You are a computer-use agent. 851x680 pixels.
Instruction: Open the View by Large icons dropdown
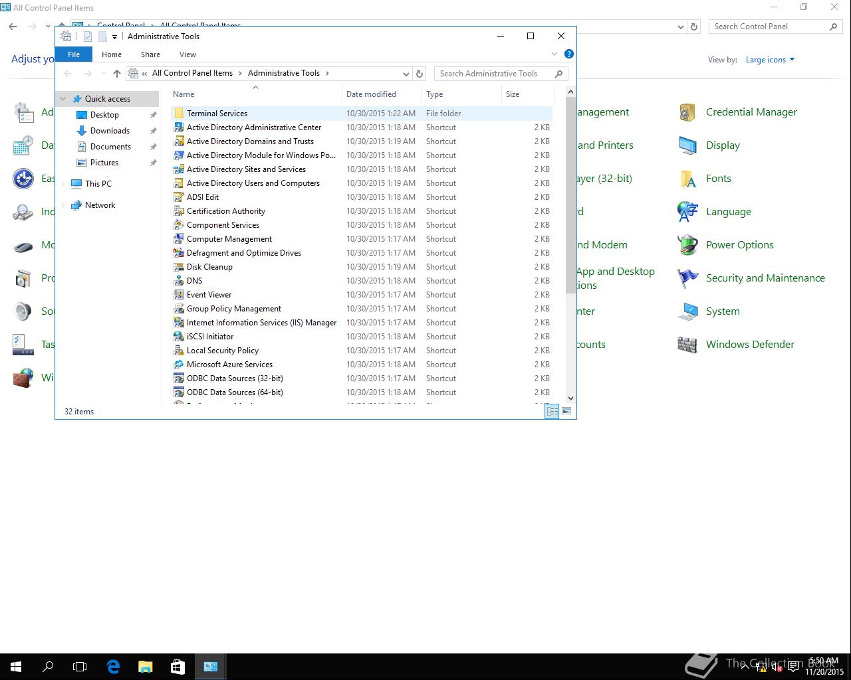(x=770, y=60)
